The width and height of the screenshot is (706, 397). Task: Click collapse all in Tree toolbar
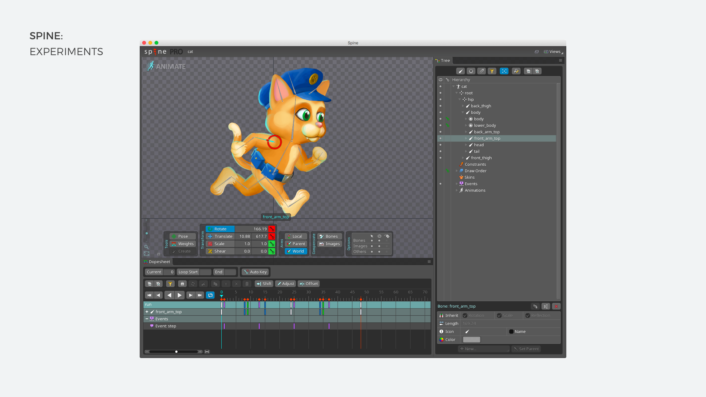pyautogui.click(x=537, y=71)
